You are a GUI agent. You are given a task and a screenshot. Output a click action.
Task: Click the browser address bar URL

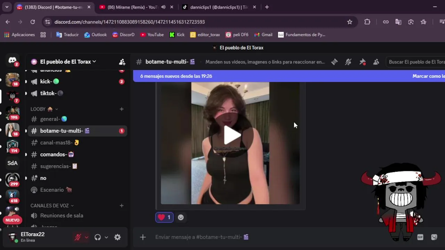point(130,22)
